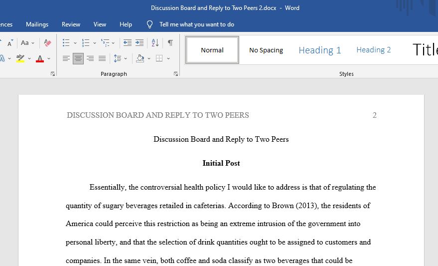438x266 pixels.
Task: Apply numbered list formatting
Action: click(86, 43)
